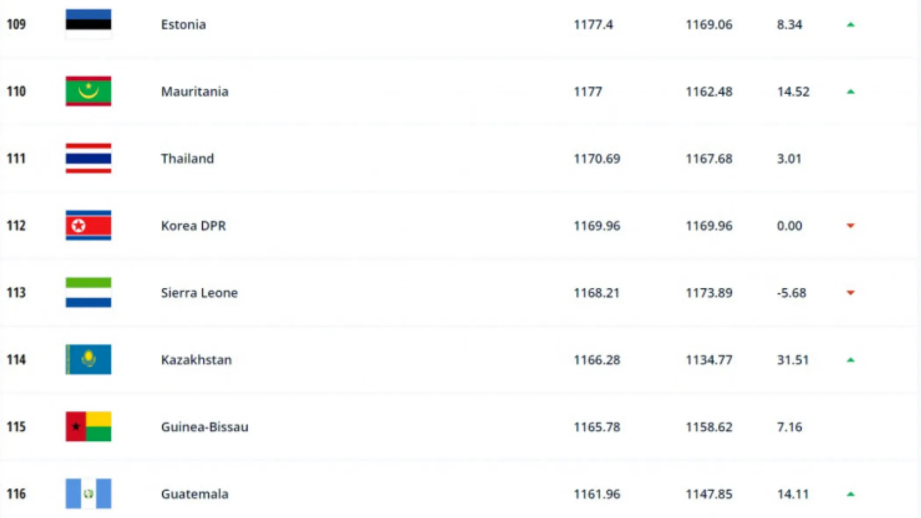Open the Kazakhstan team page

196,360
